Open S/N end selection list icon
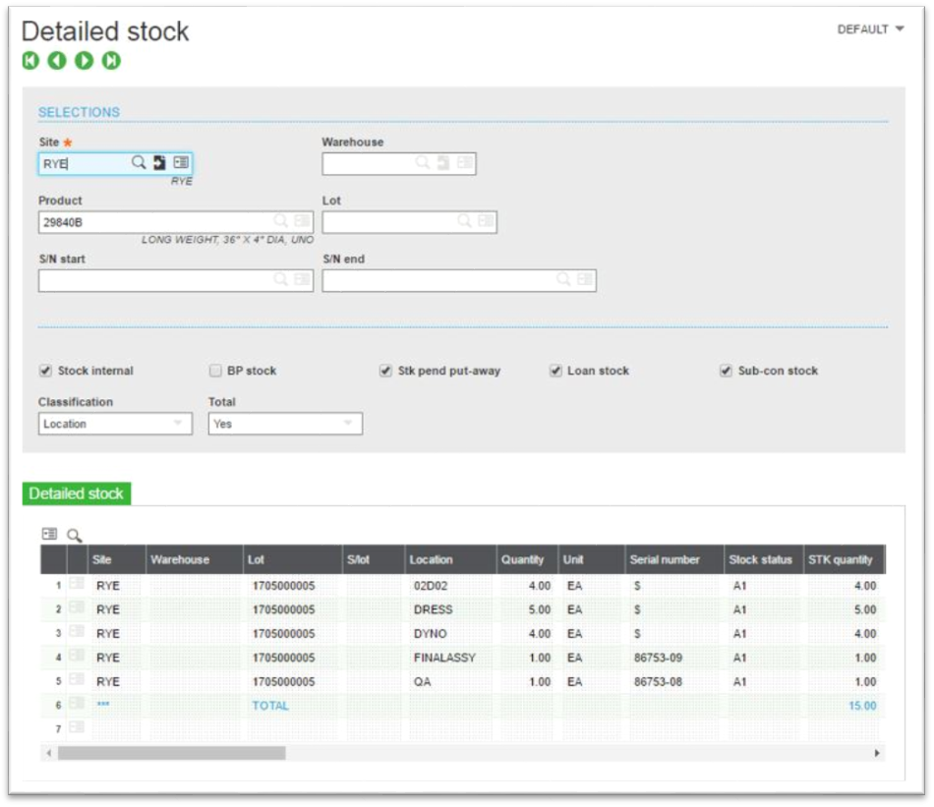Image resolution: width=934 pixels, height=807 pixels. (x=586, y=279)
